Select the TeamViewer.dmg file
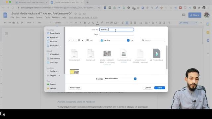The height and width of the screenshot is (119, 212). [x=124, y=56]
